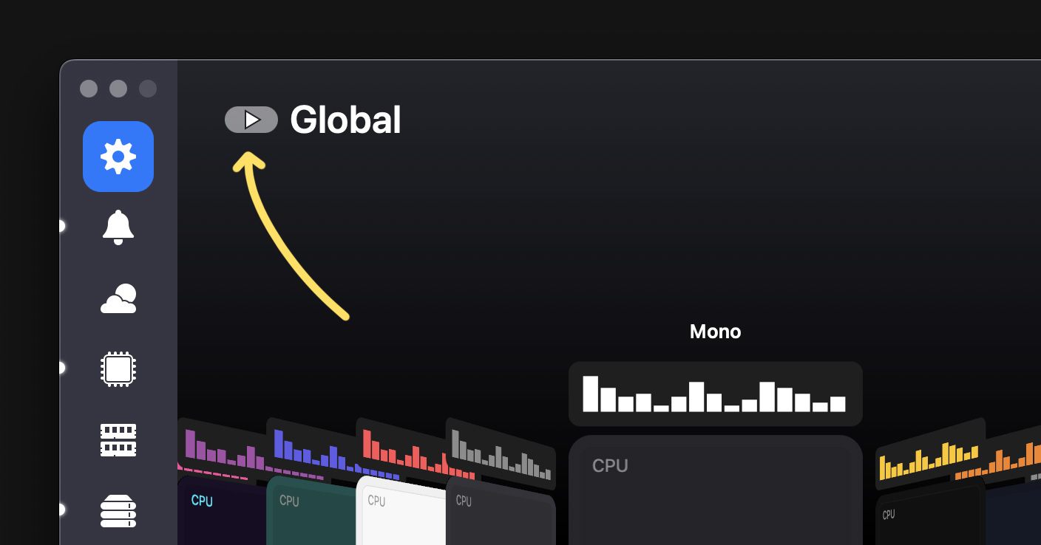The image size is (1041, 545).
Task: Pick the yellow graph theme
Action: tap(930, 453)
